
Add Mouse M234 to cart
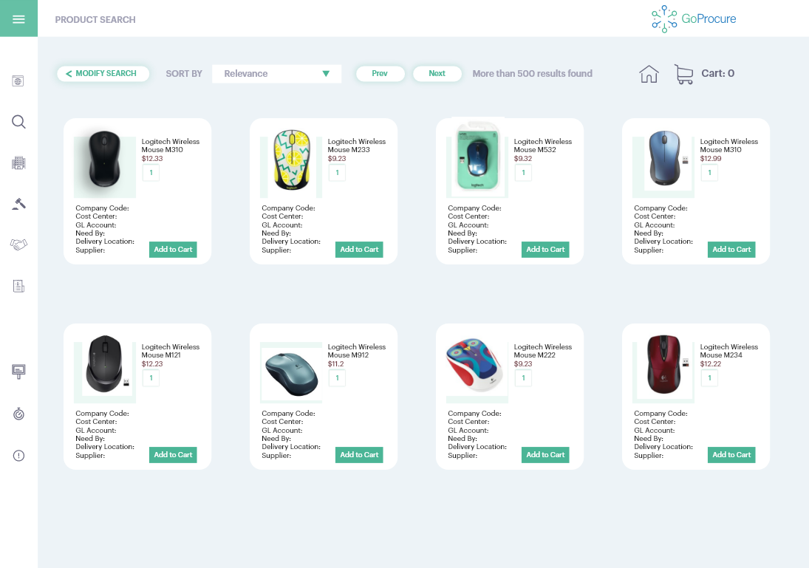pyautogui.click(x=731, y=455)
